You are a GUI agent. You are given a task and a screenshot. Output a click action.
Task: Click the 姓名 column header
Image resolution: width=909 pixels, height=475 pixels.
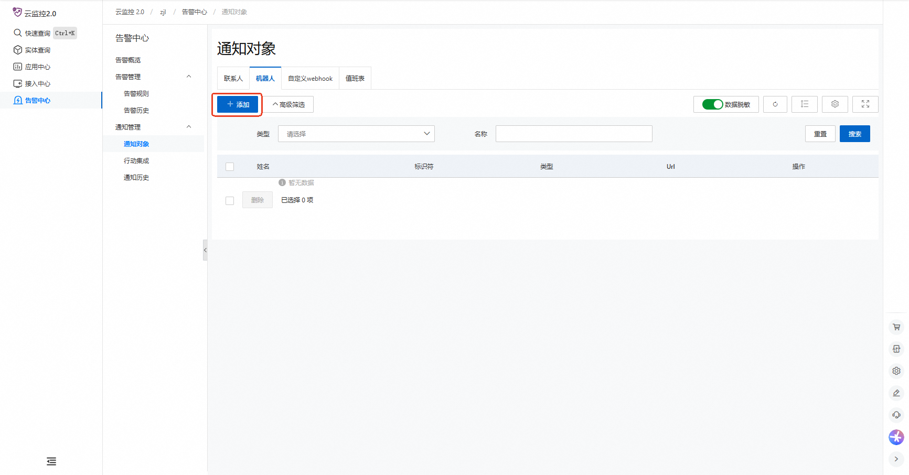coord(263,167)
